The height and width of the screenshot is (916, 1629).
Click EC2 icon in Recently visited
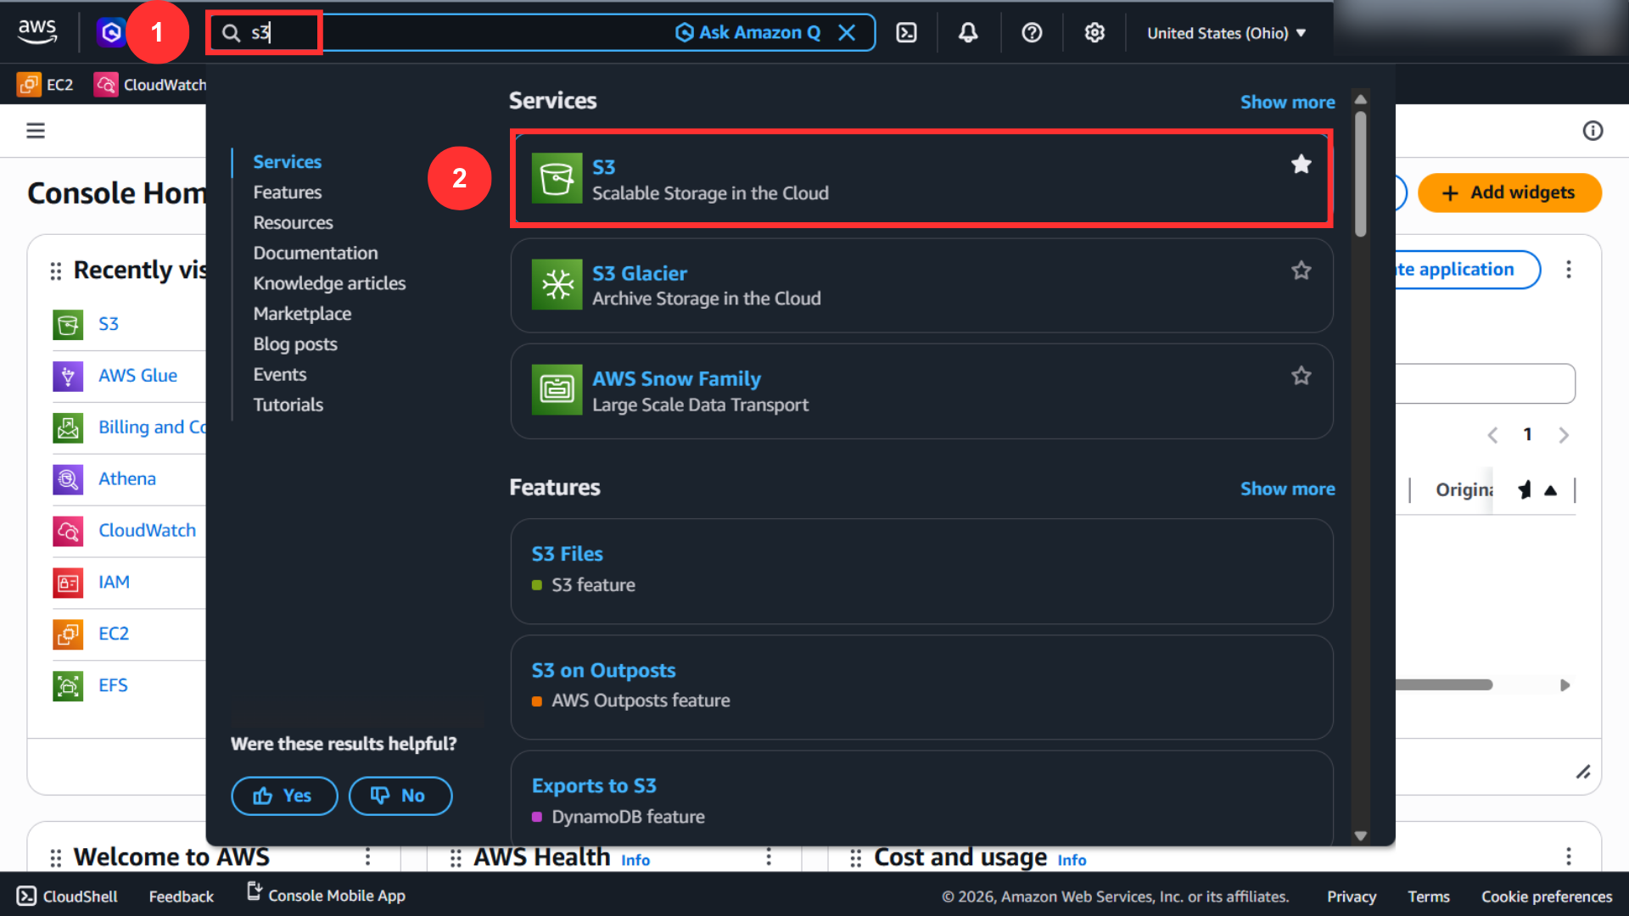(x=68, y=634)
